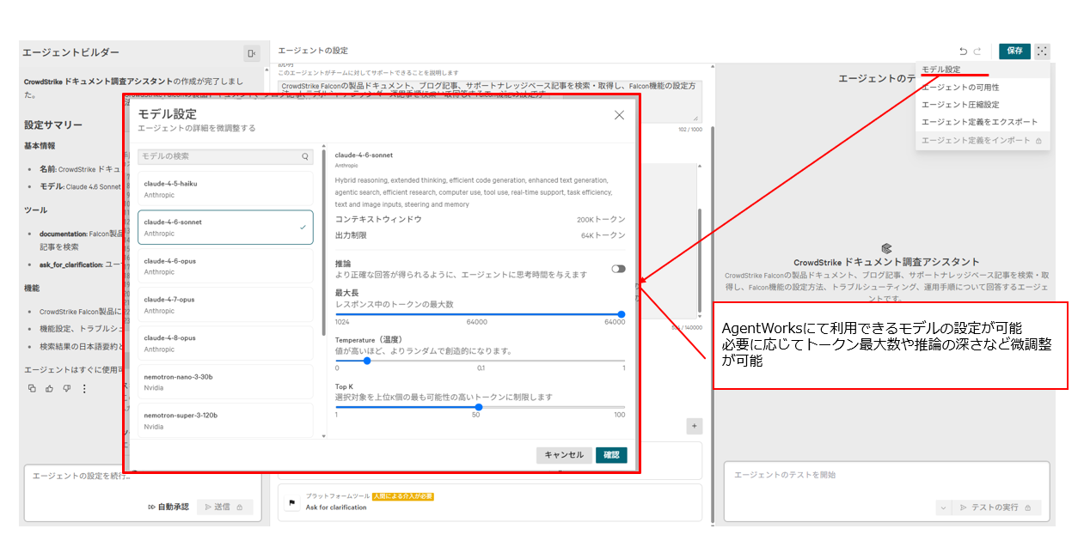Click the 保存 save button
The height and width of the screenshot is (559, 1084).
(x=1014, y=51)
